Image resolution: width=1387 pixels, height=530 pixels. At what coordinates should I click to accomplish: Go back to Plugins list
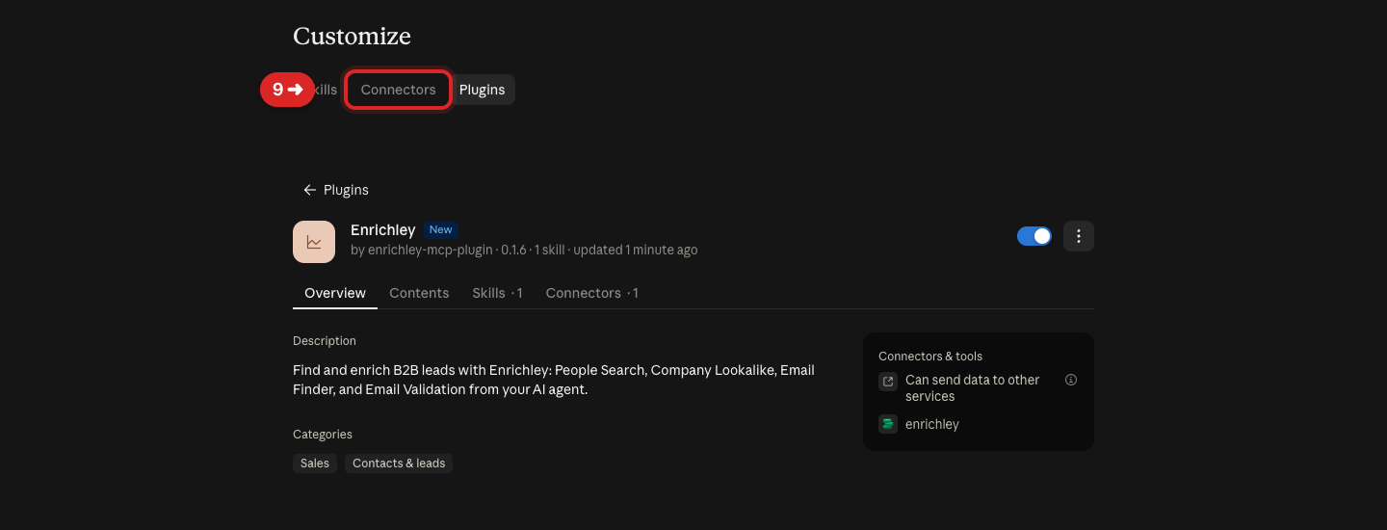pos(336,190)
